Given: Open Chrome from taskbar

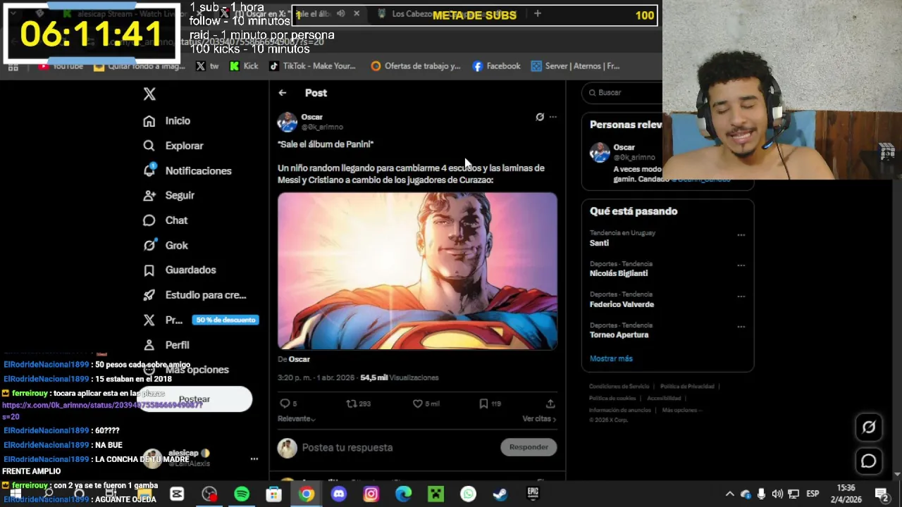Looking at the screenshot, I should coord(307,494).
